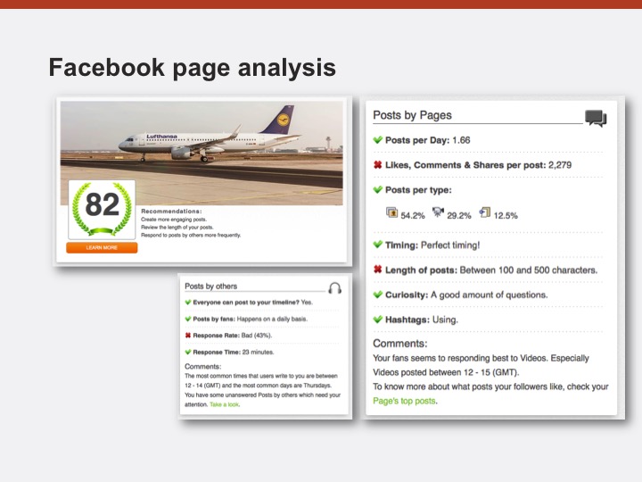Click the green checkmark beside Hashtags
Viewport: 642px width, 482px height.
pos(378,319)
